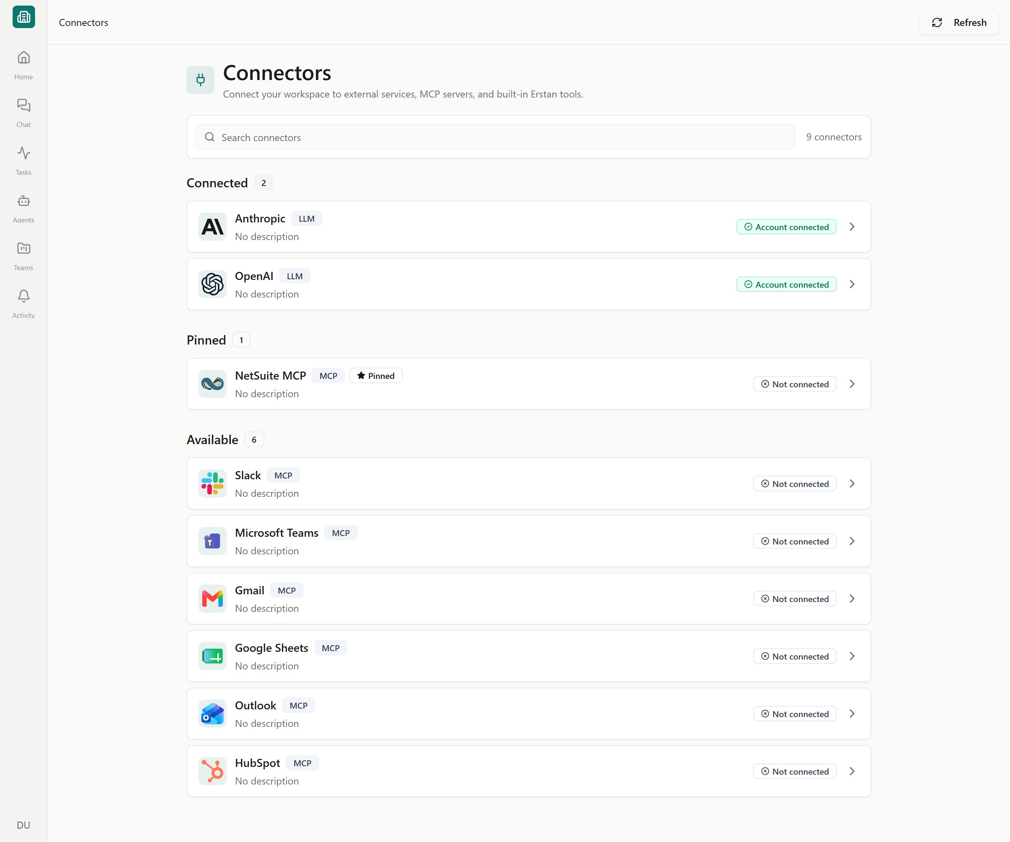Viewport: 1010px width, 842px height.
Task: Click the Pinned star tag on NetSuite
Action: coord(376,376)
